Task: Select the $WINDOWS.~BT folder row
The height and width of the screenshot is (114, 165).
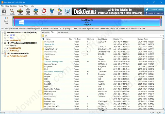Action: (x=102, y=49)
